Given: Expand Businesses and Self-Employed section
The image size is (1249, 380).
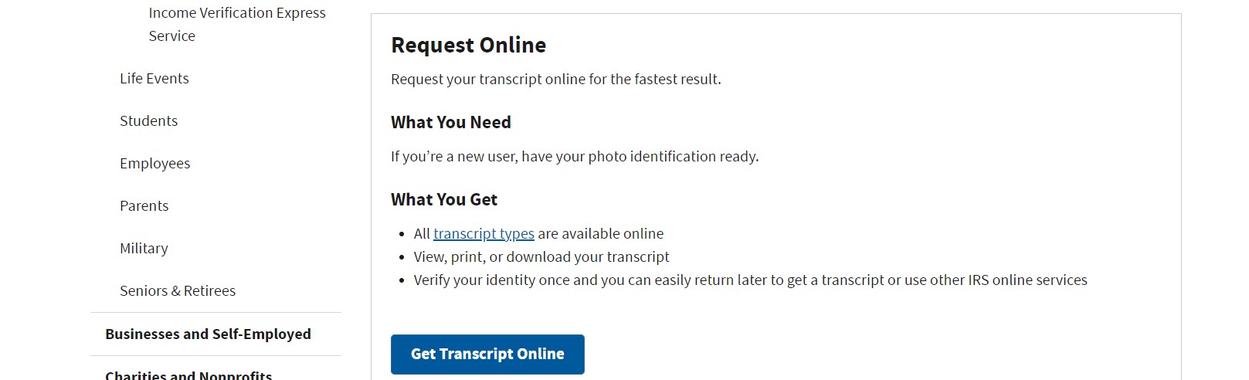Looking at the screenshot, I should [x=208, y=334].
